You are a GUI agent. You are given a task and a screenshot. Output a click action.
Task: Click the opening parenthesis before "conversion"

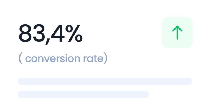[20, 59]
